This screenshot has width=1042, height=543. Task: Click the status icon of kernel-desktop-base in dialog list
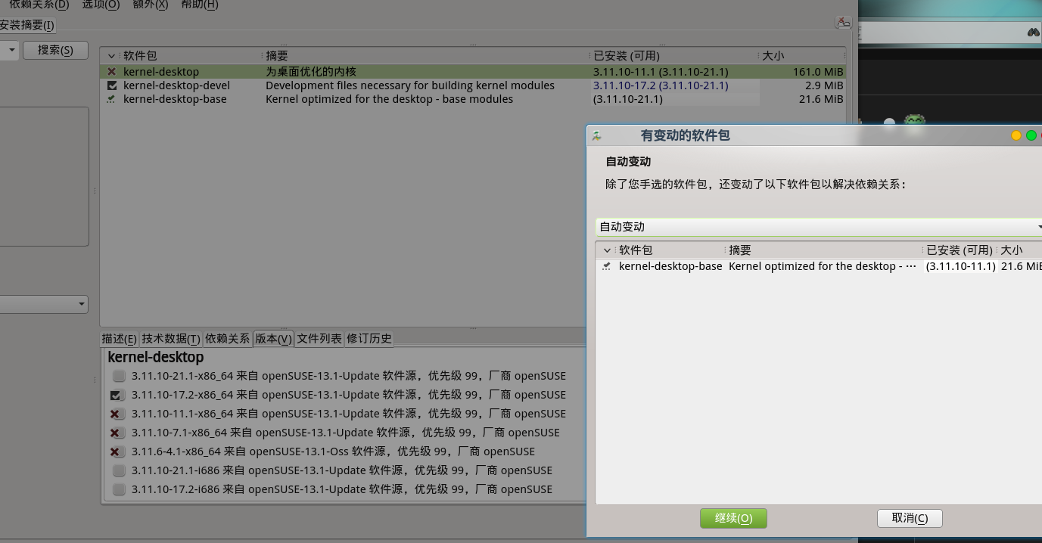click(606, 266)
